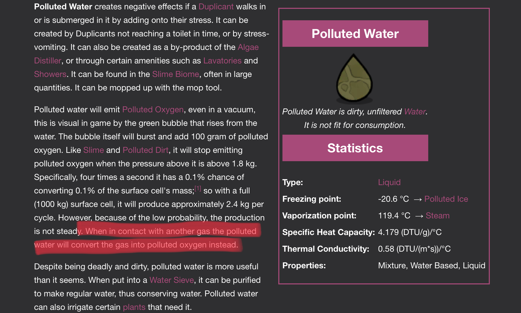Open the Water Sieve link

[172, 280]
